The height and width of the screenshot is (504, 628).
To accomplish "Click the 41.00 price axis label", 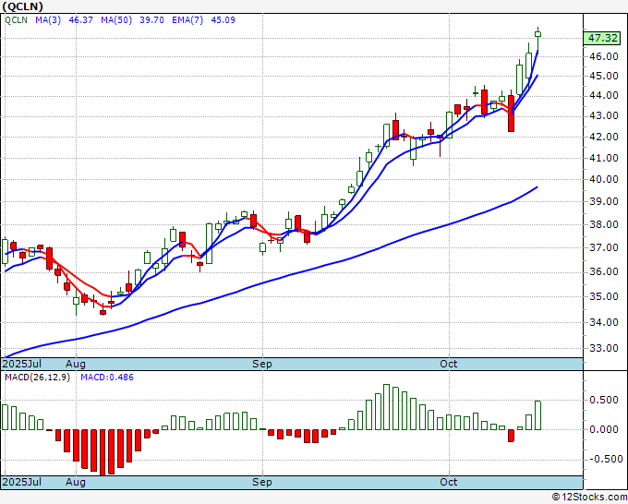I will pyautogui.click(x=604, y=158).
